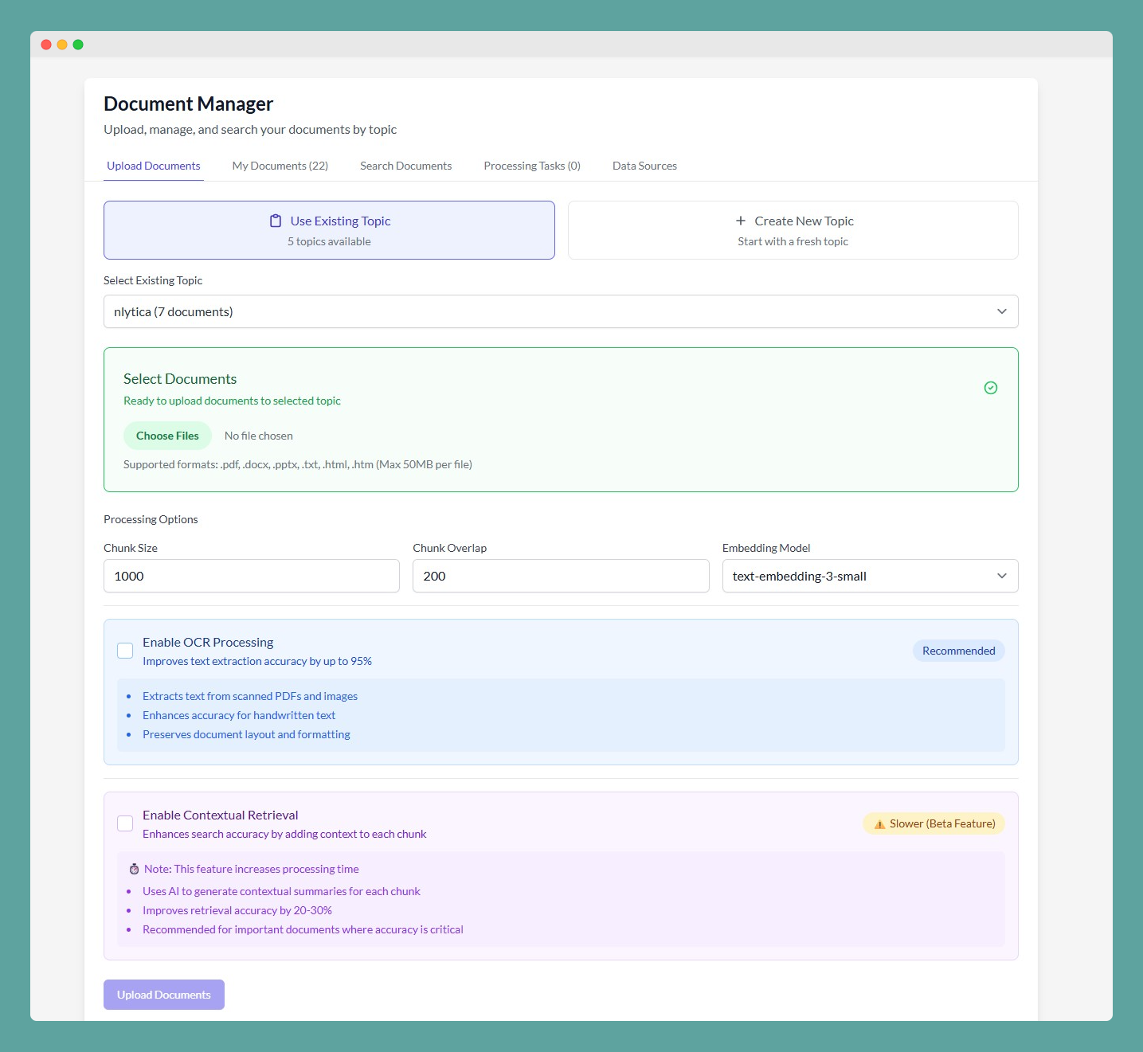Click the Slower (Beta Feature) badge
Viewport: 1143px width, 1052px height.
click(934, 823)
